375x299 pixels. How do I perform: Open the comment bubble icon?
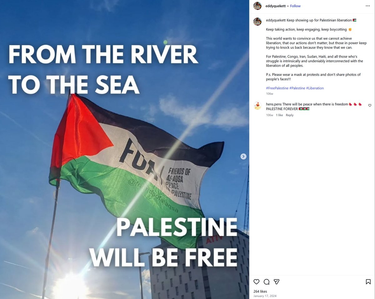pos(267,282)
